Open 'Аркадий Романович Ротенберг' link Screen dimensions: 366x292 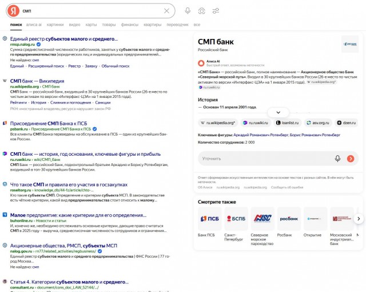pyautogui.click(x=261, y=135)
